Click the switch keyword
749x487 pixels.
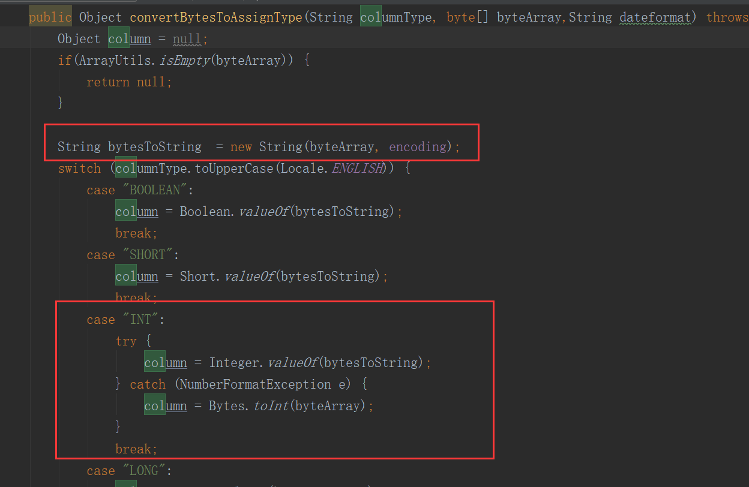point(79,168)
